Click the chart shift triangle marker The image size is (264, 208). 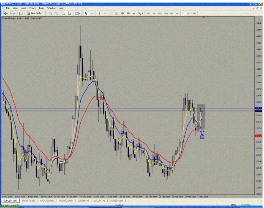pyautogui.click(x=204, y=17)
